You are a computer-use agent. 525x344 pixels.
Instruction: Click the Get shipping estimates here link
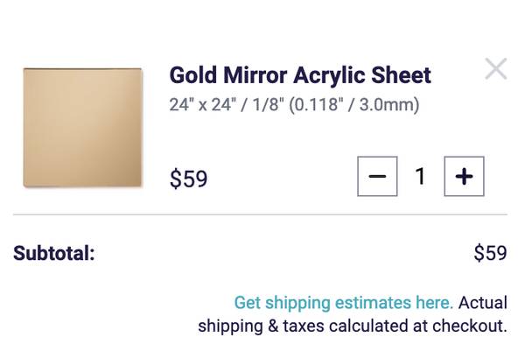tap(344, 303)
